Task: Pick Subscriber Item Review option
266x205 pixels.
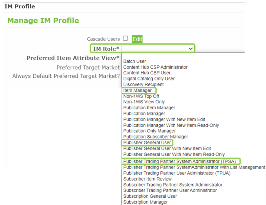Action: pos(147,179)
